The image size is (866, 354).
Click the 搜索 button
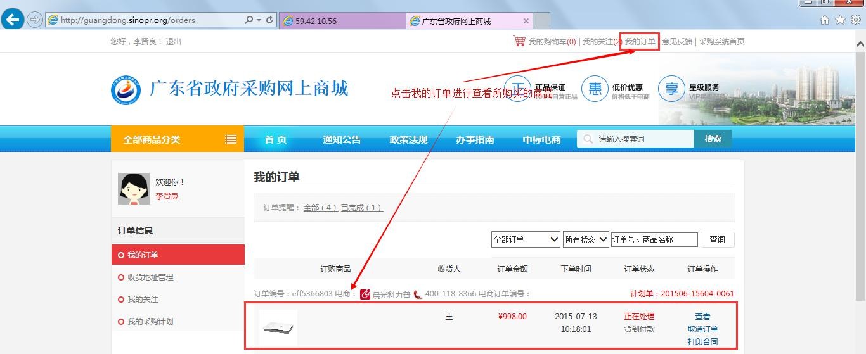[713, 139]
